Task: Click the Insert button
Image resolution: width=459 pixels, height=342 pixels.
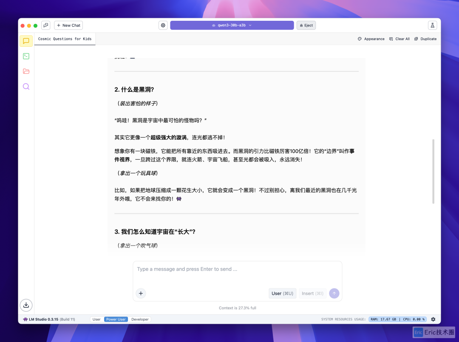Action: [x=313, y=294]
